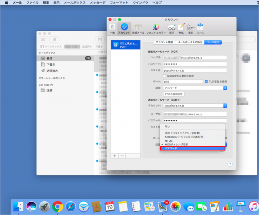This screenshot has height=215, width=259.
Task: Toggle 接続設定を自動的に管理 checkbox
Action: (164, 76)
